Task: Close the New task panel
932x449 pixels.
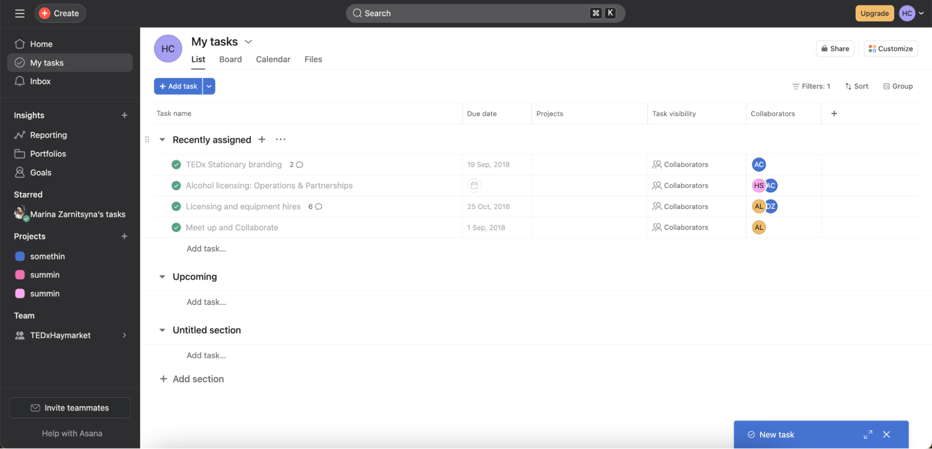Action: (886, 435)
